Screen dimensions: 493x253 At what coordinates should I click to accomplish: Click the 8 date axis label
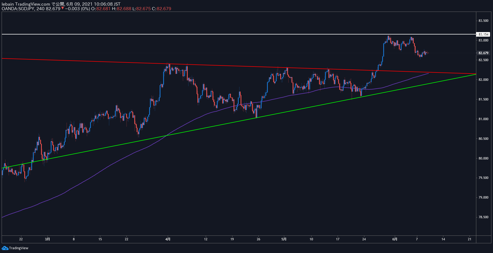(74, 239)
